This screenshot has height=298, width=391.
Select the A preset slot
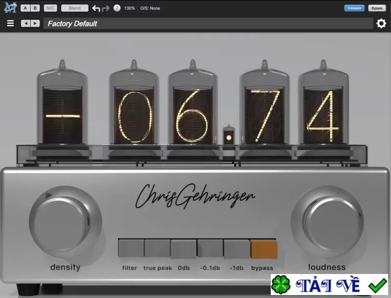[25, 8]
